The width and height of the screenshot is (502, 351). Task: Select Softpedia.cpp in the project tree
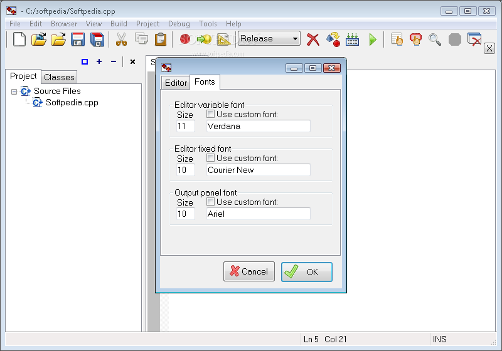[x=72, y=102]
